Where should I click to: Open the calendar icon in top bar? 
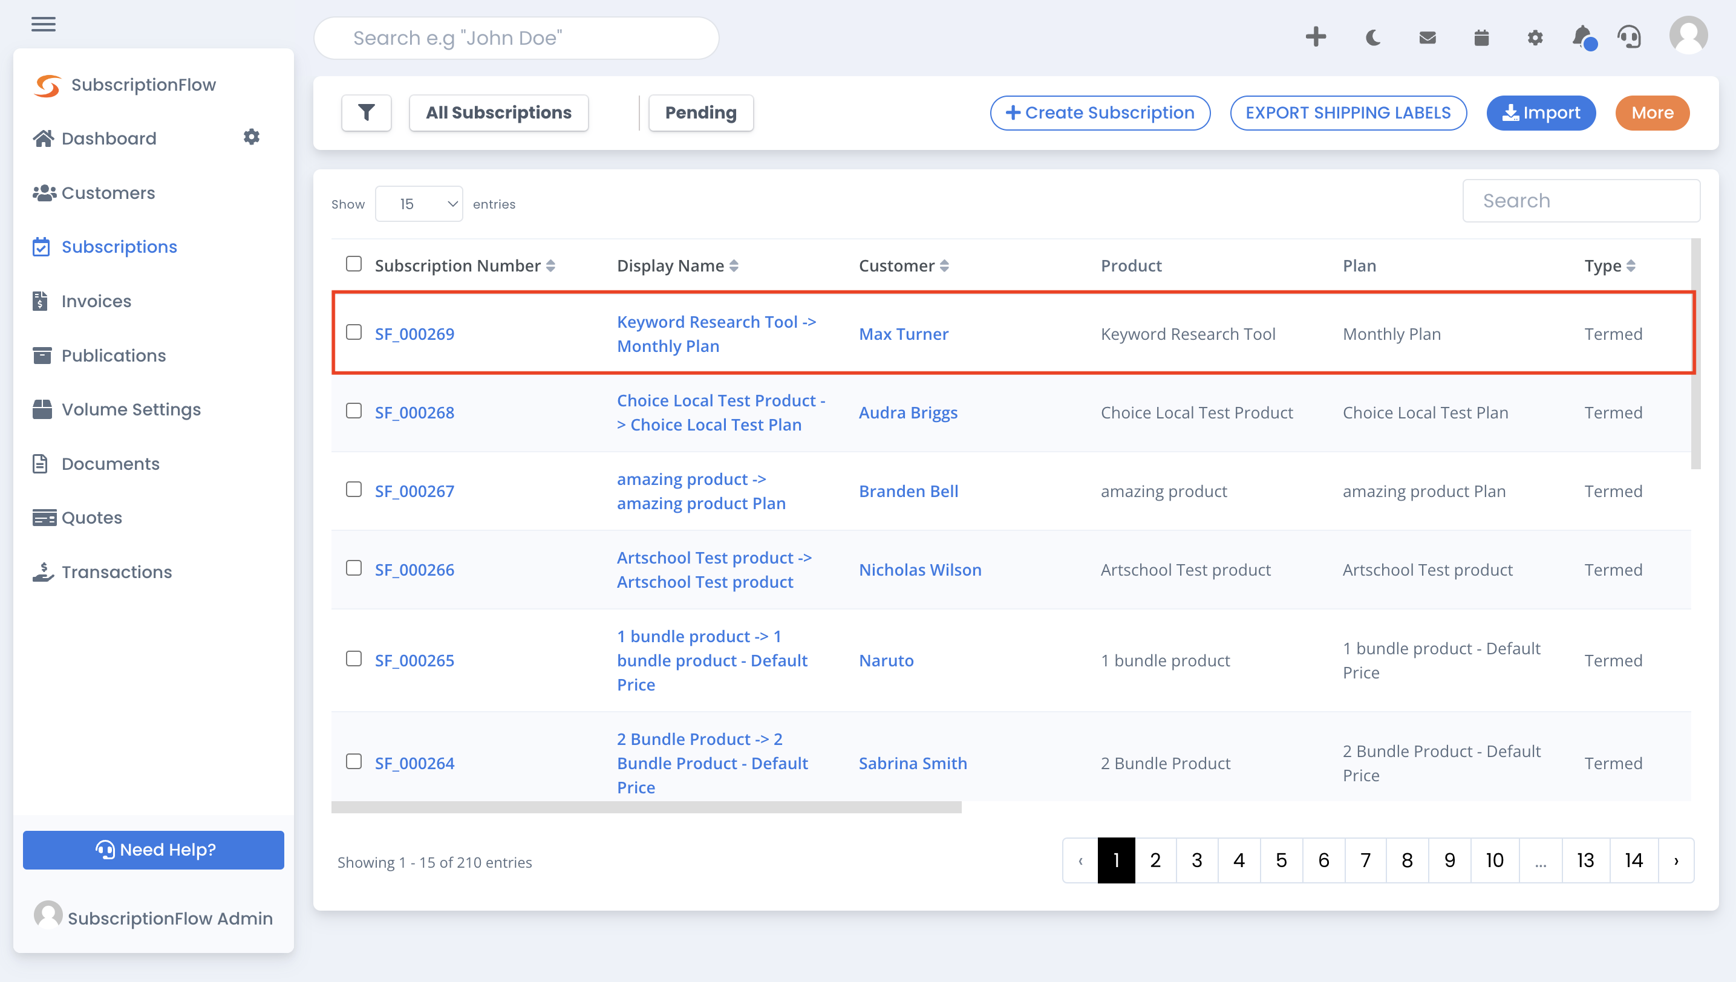pos(1481,37)
